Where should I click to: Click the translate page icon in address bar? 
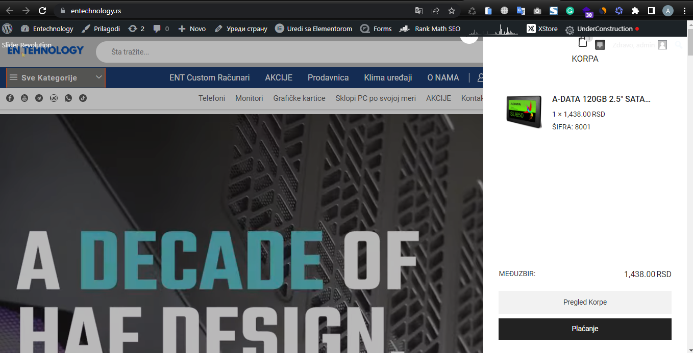[x=419, y=11]
